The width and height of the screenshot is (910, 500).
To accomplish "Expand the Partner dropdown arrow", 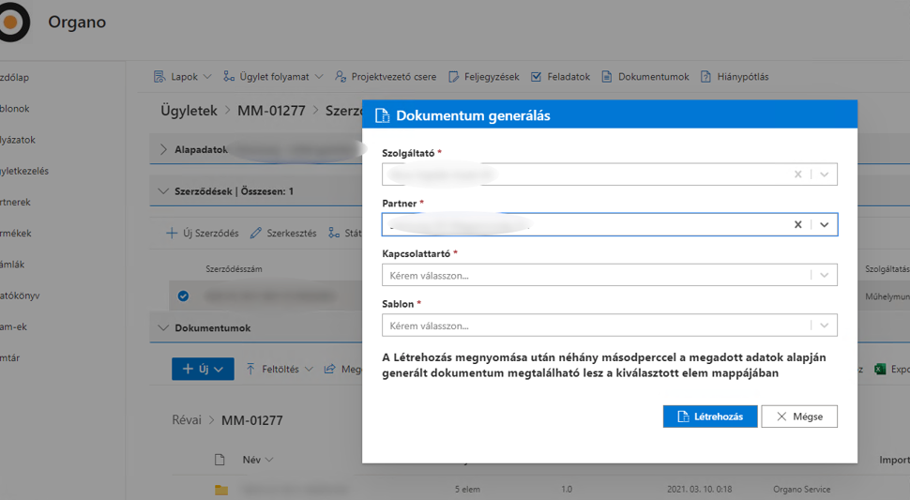I will pyautogui.click(x=824, y=225).
